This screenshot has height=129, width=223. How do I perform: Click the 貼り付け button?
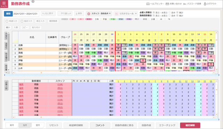(36, 27)
